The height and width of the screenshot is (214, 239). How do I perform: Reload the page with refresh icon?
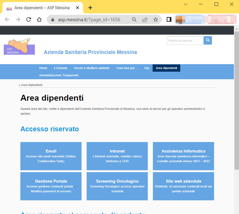(x=29, y=19)
